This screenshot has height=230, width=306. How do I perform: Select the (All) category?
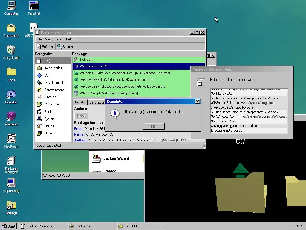[53, 61]
